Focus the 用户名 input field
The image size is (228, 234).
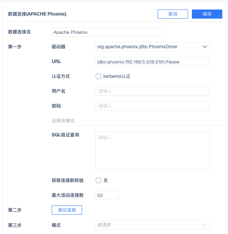pos(152,91)
